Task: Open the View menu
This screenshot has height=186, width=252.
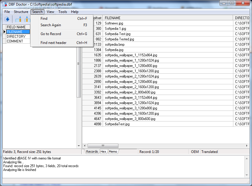Action: pyautogui.click(x=50, y=12)
